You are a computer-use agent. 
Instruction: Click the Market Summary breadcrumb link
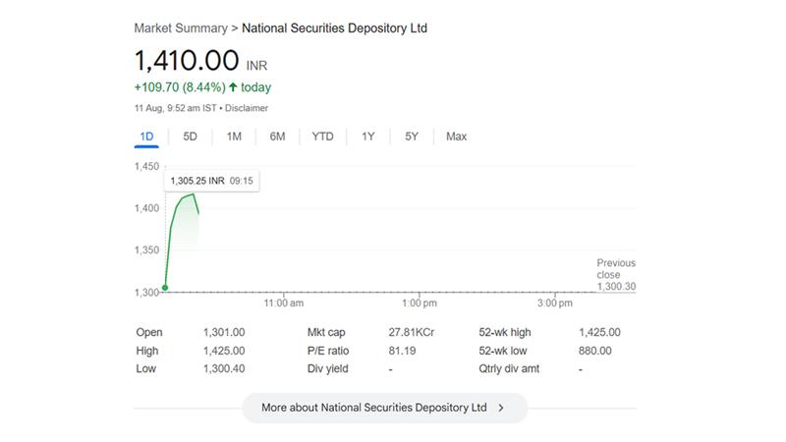[x=180, y=28]
